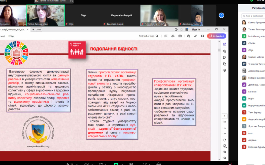The width and height of the screenshot is (265, 165).
Task: Open the Convert menu item
Action: (x=2, y=36)
